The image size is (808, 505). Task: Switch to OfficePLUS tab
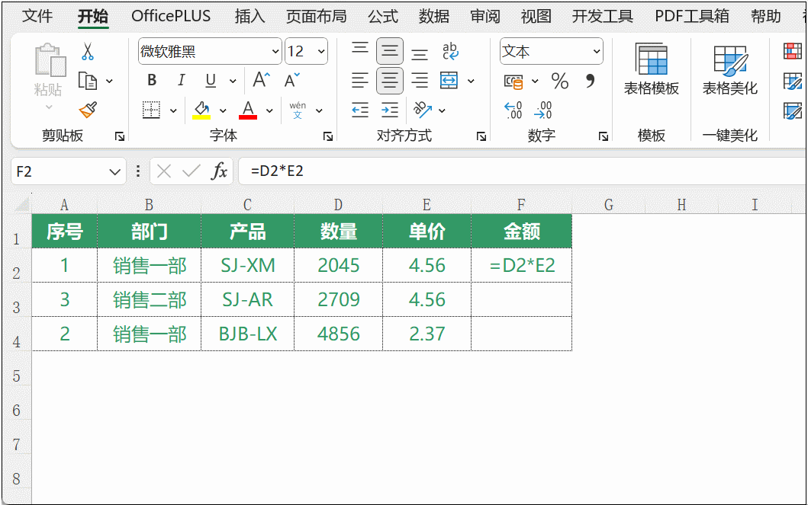tap(171, 17)
